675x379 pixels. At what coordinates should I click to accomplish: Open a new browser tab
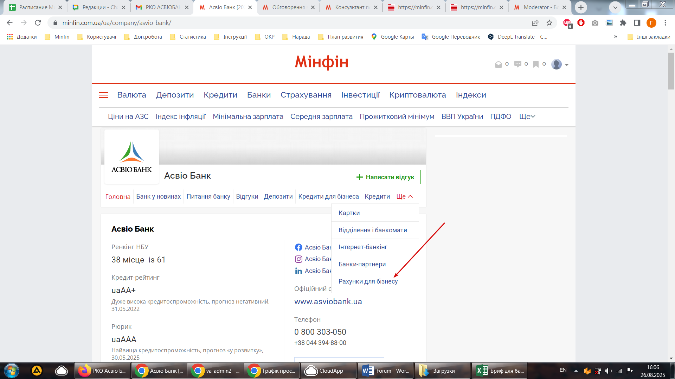(x=581, y=7)
